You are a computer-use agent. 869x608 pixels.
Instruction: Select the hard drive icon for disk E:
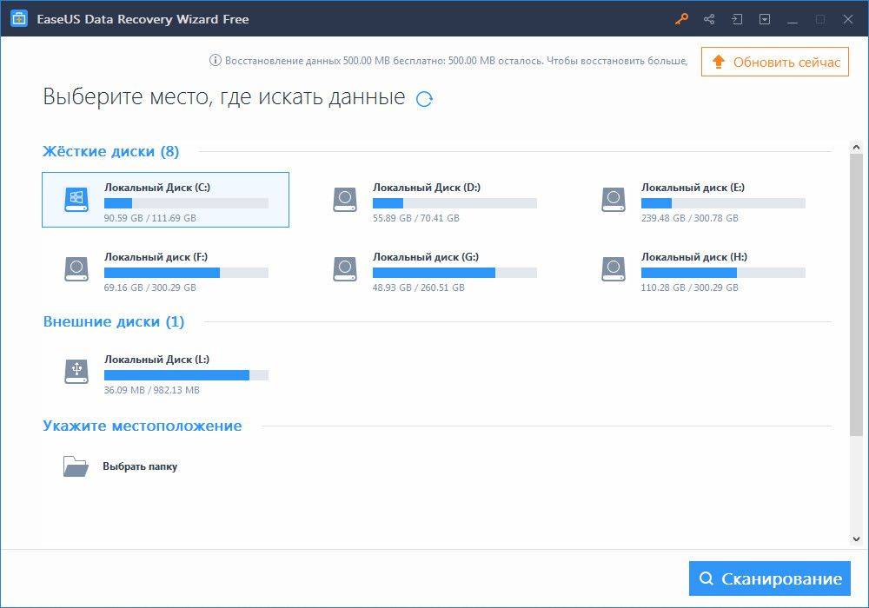coord(614,200)
